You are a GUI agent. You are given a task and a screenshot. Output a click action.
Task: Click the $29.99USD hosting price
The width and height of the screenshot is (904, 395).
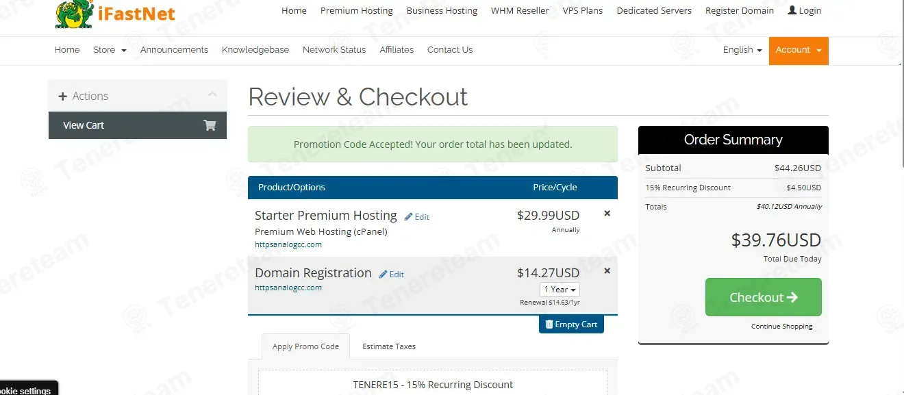coord(548,216)
